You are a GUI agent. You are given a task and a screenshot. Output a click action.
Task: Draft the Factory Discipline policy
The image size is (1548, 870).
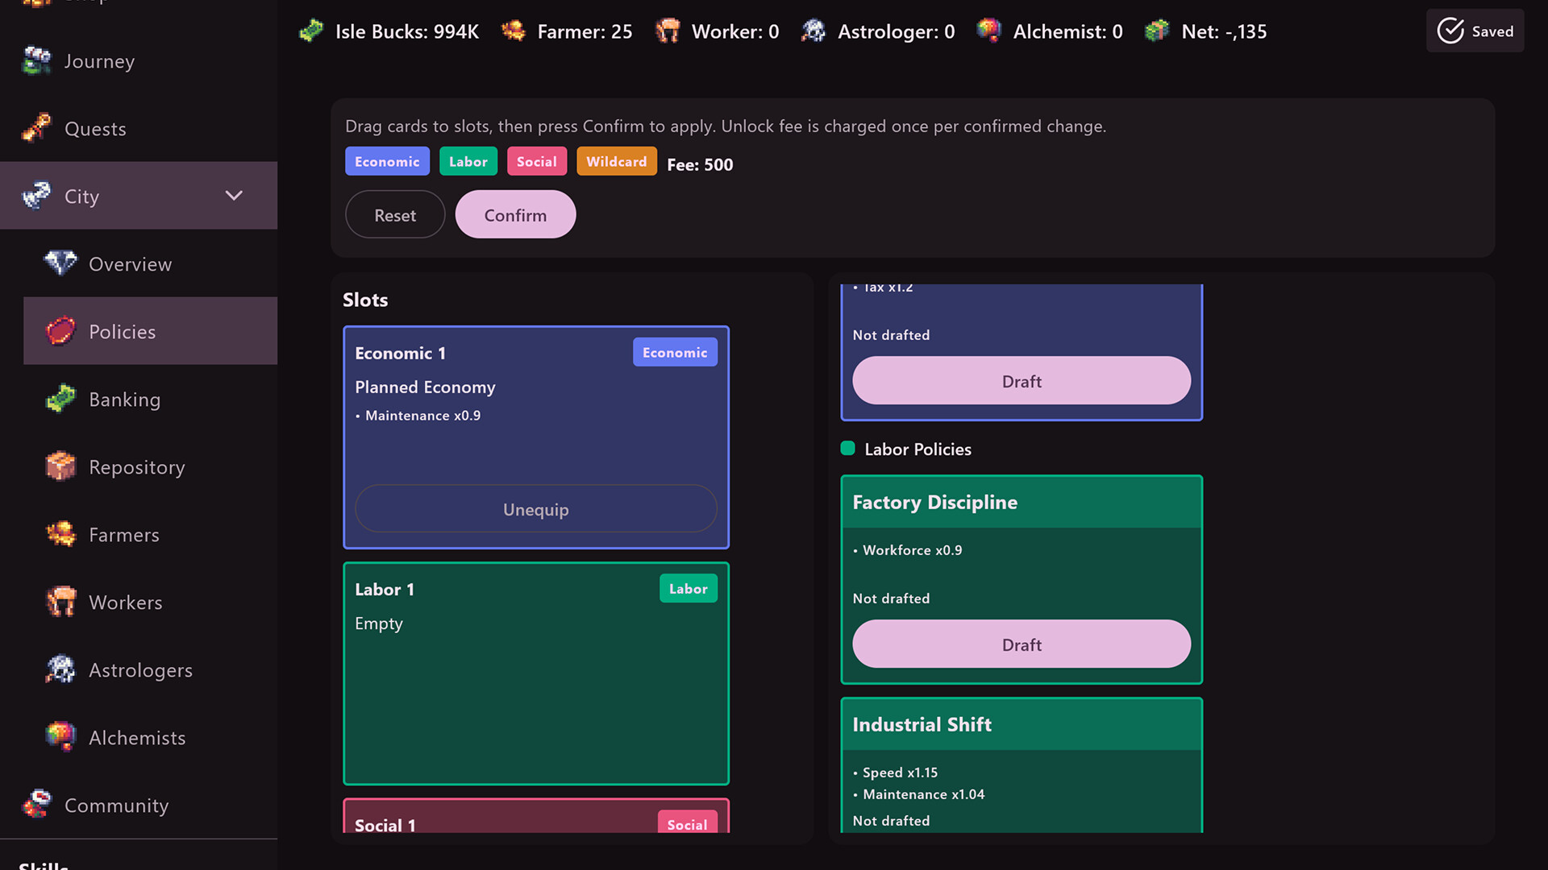tap(1021, 644)
